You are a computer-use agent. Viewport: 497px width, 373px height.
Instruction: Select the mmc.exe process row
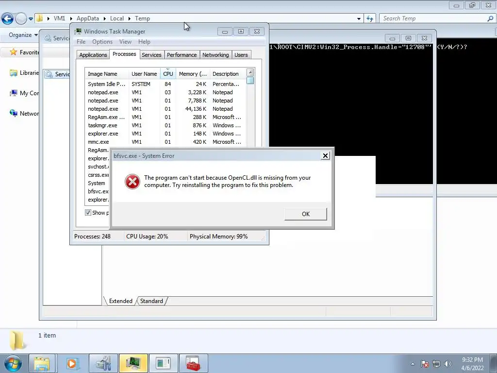pos(165,142)
